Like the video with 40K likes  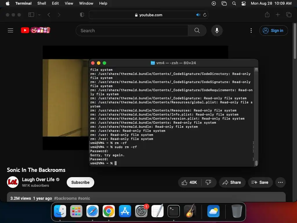point(189,182)
